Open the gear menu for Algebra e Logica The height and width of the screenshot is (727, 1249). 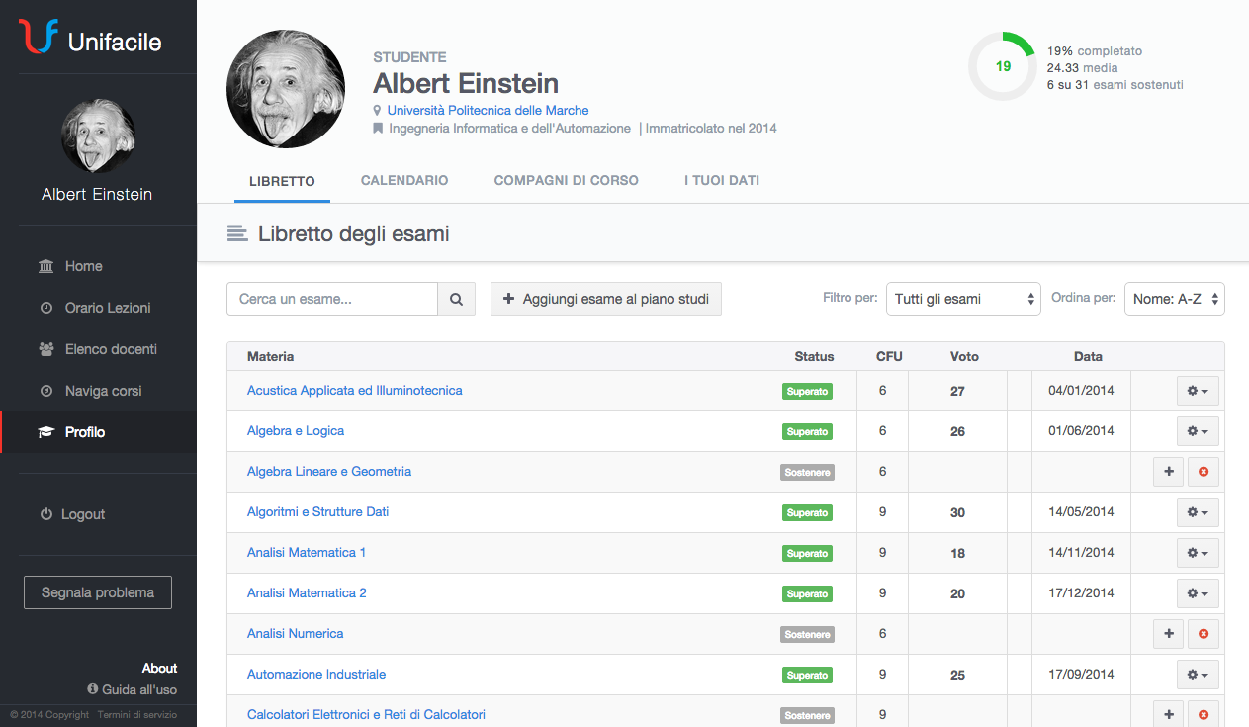coord(1198,431)
